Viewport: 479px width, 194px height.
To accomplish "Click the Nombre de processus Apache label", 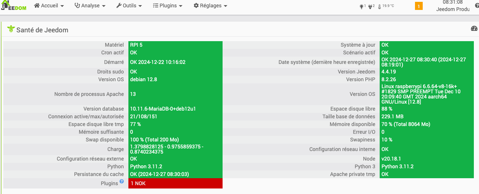I will pyautogui.click(x=89, y=94).
